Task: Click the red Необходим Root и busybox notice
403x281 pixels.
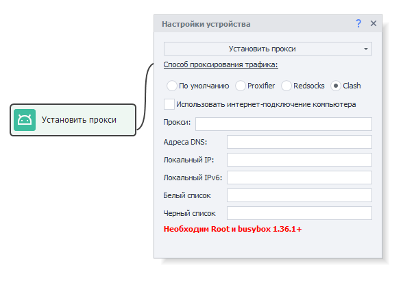Action: pos(232,229)
